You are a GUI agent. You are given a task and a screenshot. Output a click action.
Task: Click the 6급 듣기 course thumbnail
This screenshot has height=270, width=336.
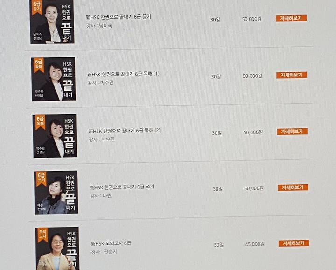52,21
